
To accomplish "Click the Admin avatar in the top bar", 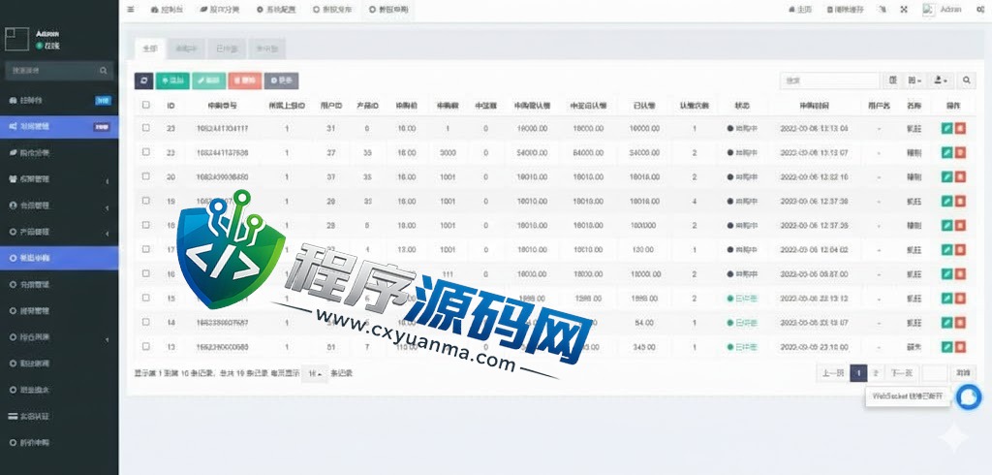I will (x=928, y=10).
